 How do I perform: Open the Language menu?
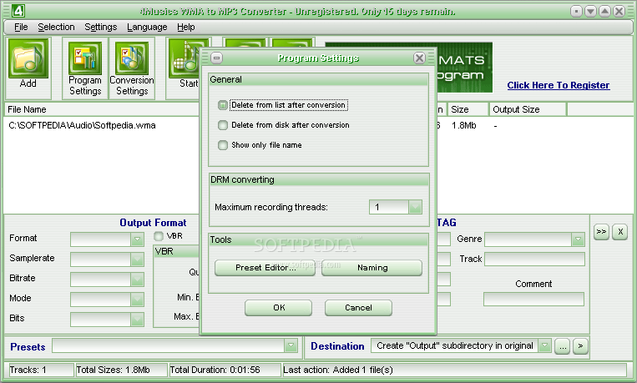click(147, 27)
